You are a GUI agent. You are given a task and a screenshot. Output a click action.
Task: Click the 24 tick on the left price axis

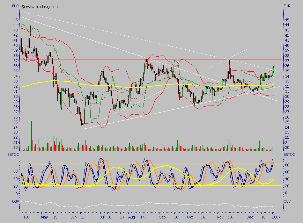(x=15, y=127)
